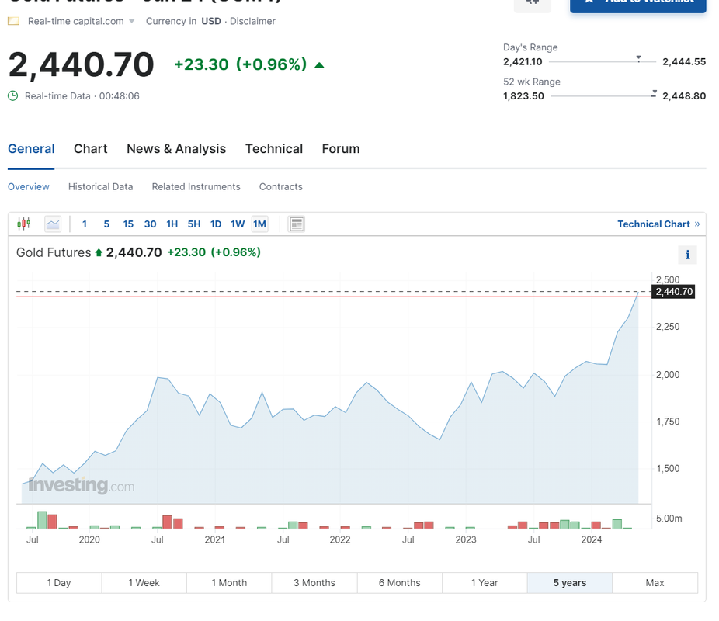
Task: Click the Day's Range high 2,444.55
Action: click(684, 61)
